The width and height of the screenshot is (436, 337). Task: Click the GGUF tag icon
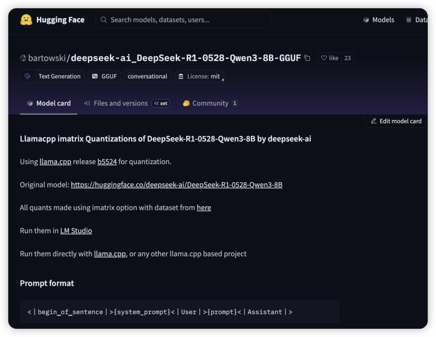tap(95, 76)
